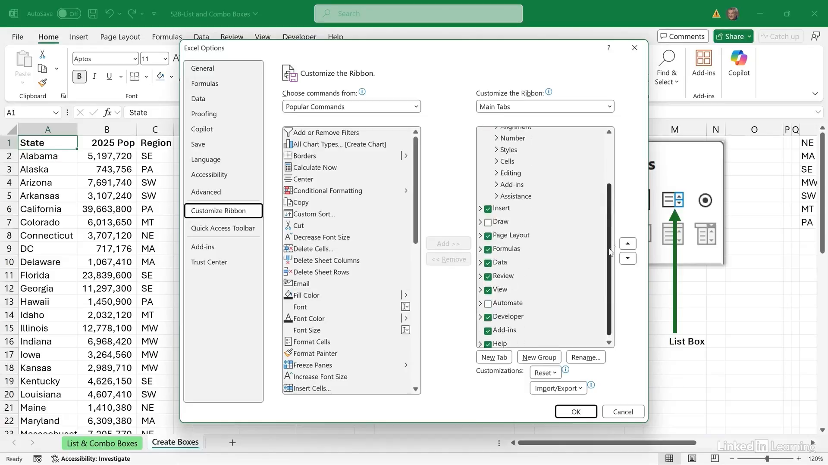Click the warning triangle icon in title bar

click(x=716, y=14)
